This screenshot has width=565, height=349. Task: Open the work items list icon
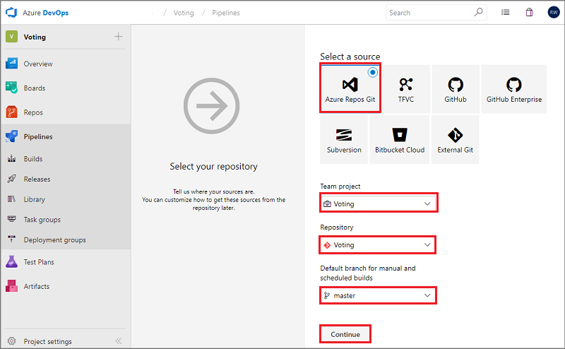click(x=505, y=13)
